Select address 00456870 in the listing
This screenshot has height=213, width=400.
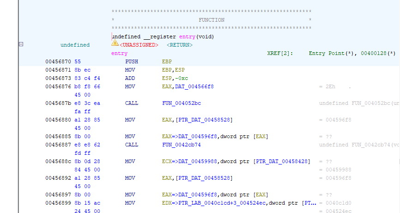(x=58, y=61)
